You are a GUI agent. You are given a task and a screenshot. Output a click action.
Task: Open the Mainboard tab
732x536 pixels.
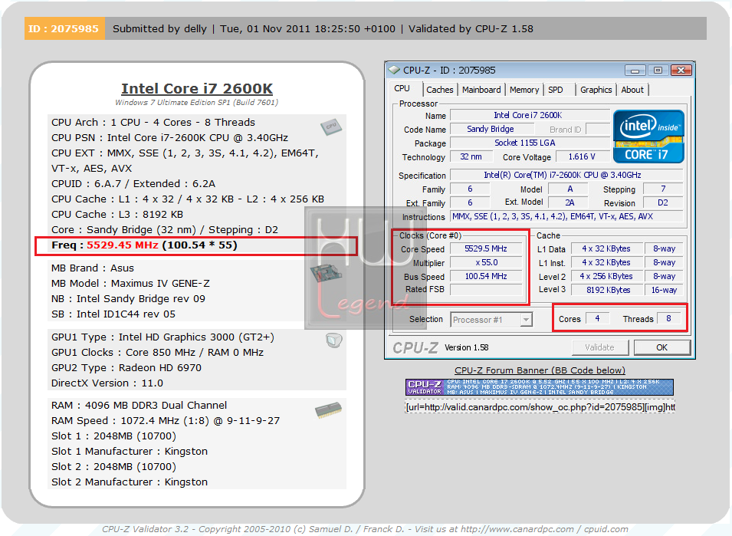click(x=481, y=90)
